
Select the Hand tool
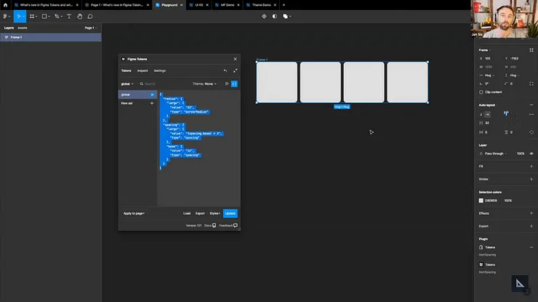point(79,16)
